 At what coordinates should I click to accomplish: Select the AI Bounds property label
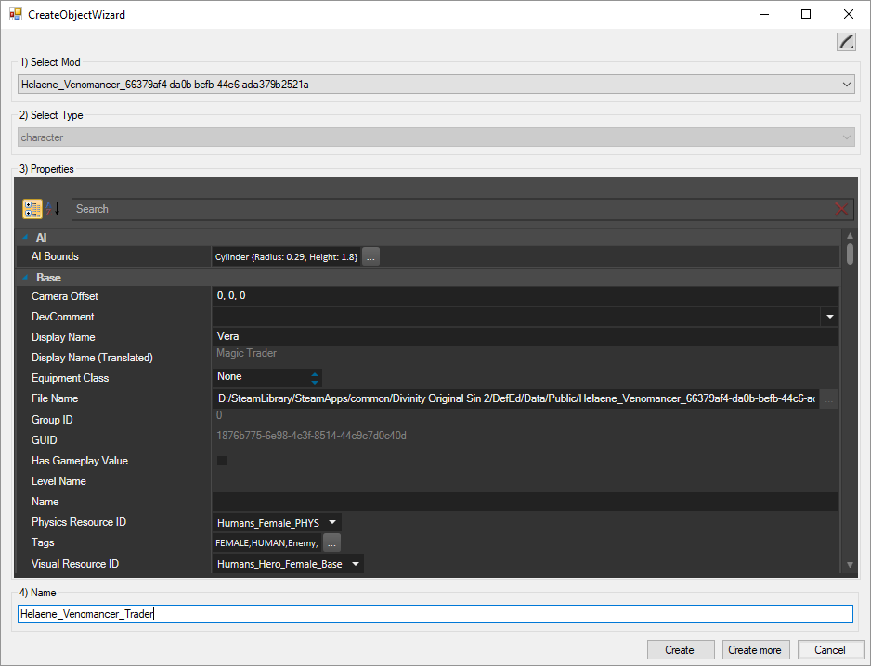coord(55,256)
